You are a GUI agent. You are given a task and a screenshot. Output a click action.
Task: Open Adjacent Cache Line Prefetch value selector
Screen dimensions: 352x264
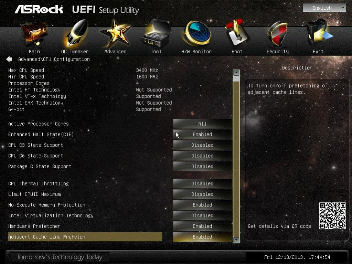tap(202, 237)
